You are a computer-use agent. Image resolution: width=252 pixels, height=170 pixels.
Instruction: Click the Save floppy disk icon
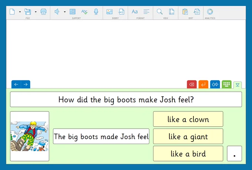[28, 12]
